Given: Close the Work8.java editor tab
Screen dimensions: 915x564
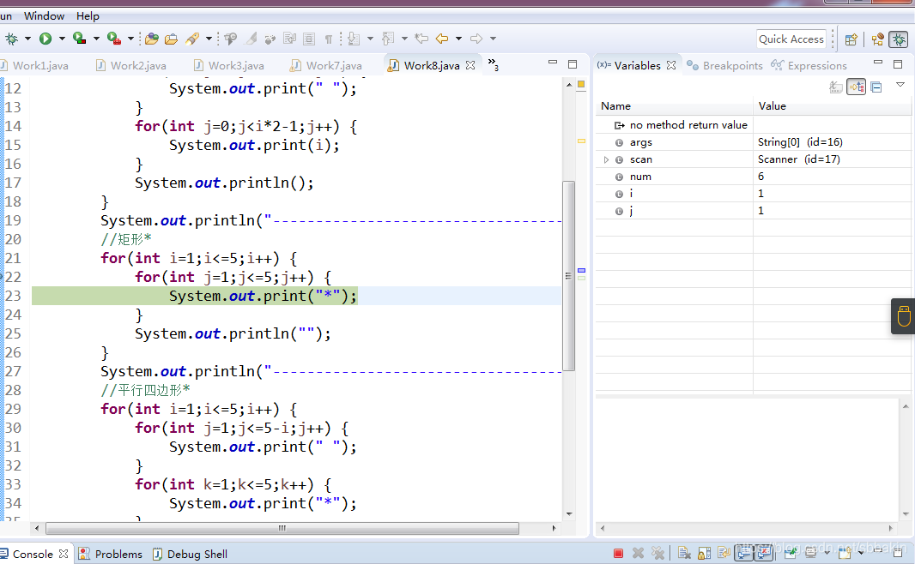Looking at the screenshot, I should click(x=470, y=65).
